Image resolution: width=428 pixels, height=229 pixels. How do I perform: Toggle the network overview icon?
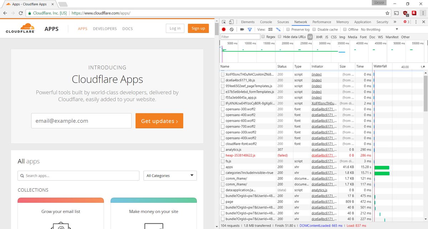(278, 30)
